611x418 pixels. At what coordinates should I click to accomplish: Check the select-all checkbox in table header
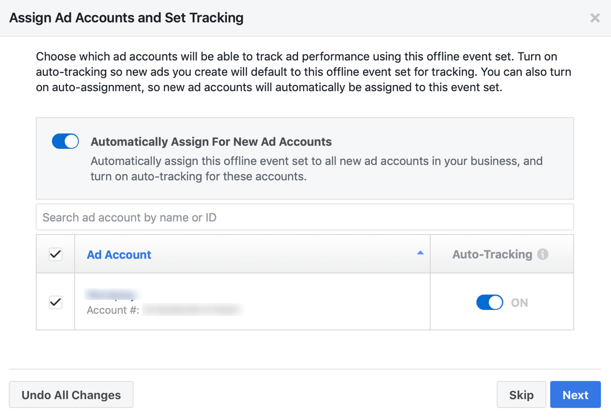click(x=55, y=254)
